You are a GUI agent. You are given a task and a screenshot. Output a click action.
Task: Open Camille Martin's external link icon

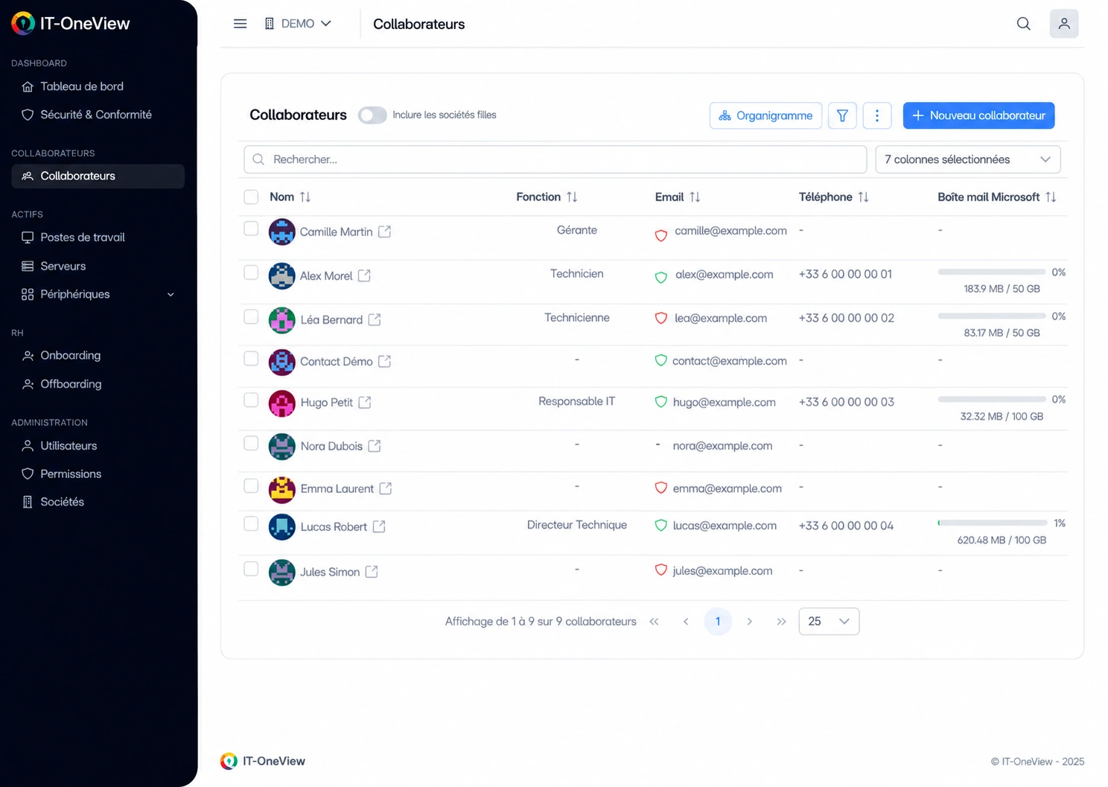pyautogui.click(x=384, y=232)
